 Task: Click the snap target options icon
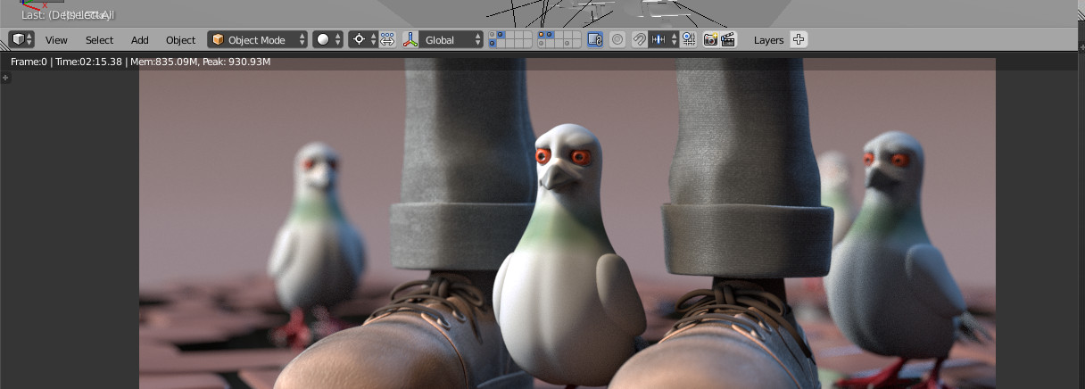coord(688,40)
